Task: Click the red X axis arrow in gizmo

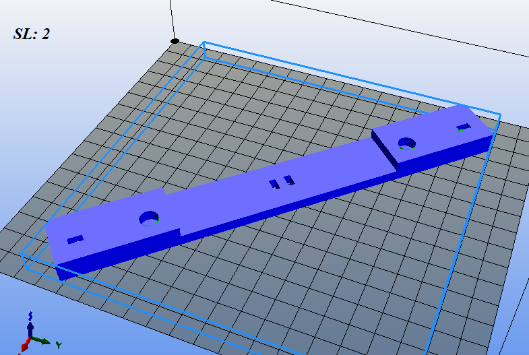Action: tap(26, 346)
